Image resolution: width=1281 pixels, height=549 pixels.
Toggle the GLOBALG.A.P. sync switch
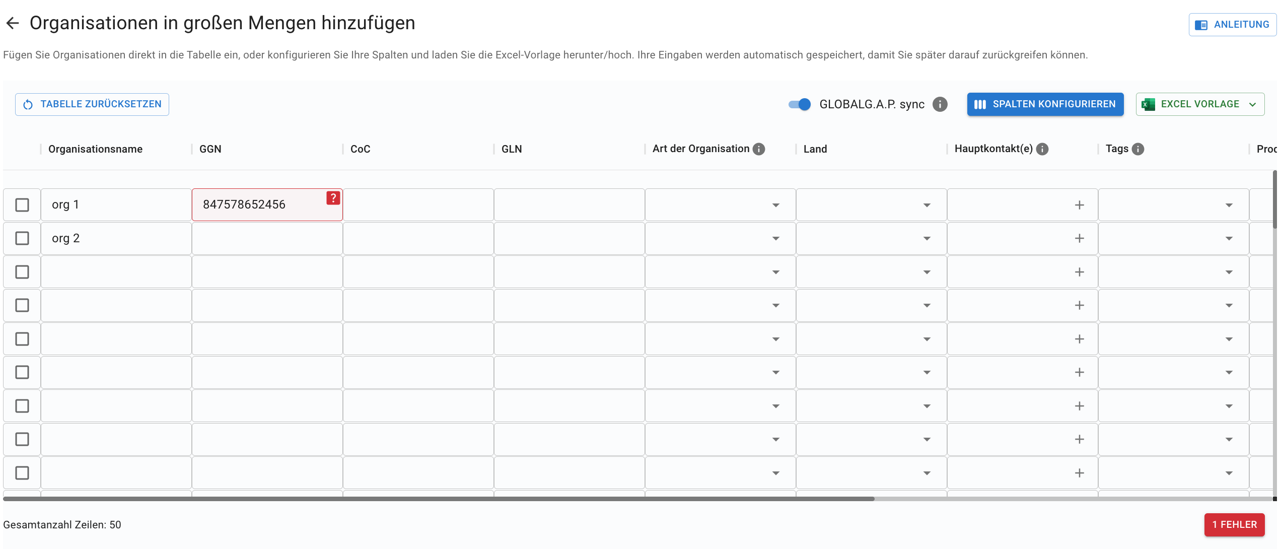point(799,104)
